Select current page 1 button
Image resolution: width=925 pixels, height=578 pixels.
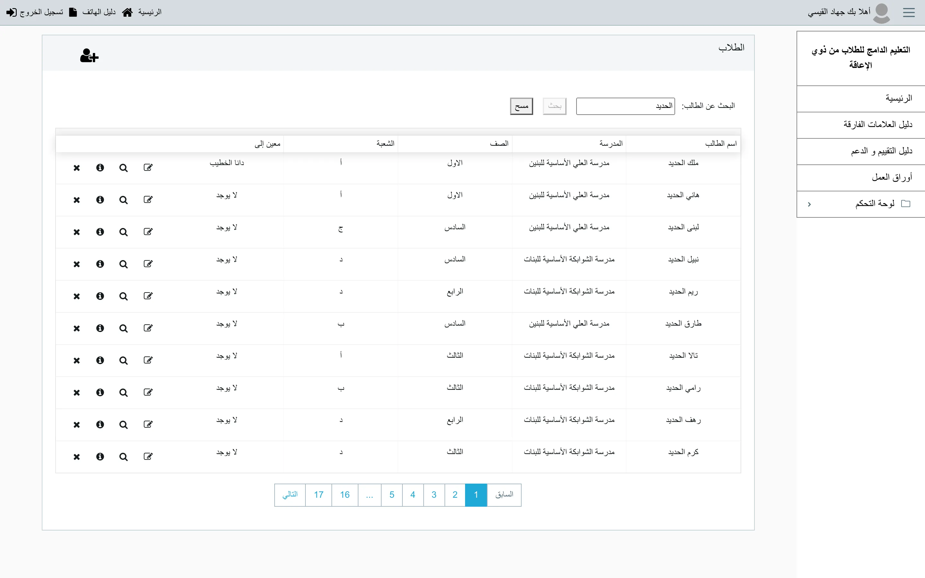pos(476,495)
